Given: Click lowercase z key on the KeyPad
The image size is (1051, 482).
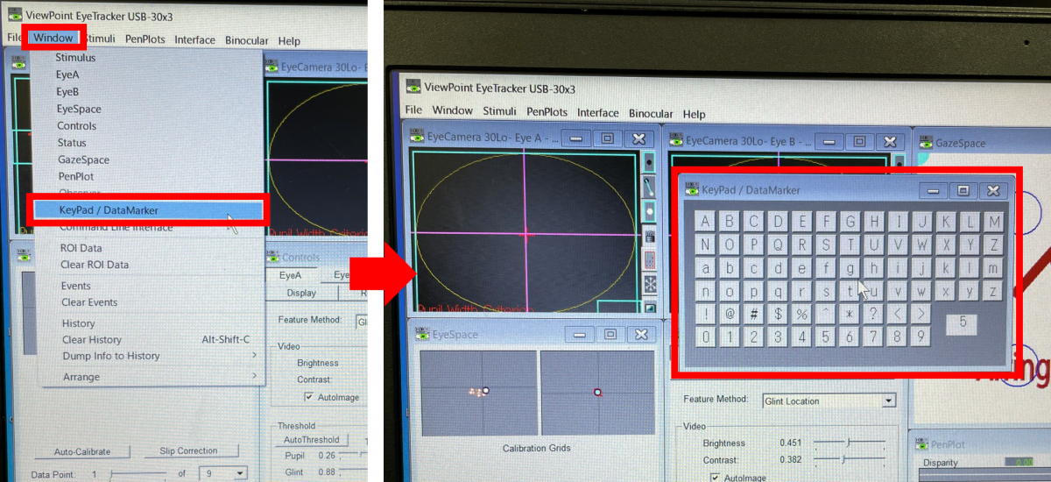Looking at the screenshot, I should (x=991, y=293).
